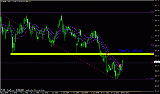Click the 138.20 price scale value
Image resolution: width=160 pixels, height=94 pixels.
point(157,16)
